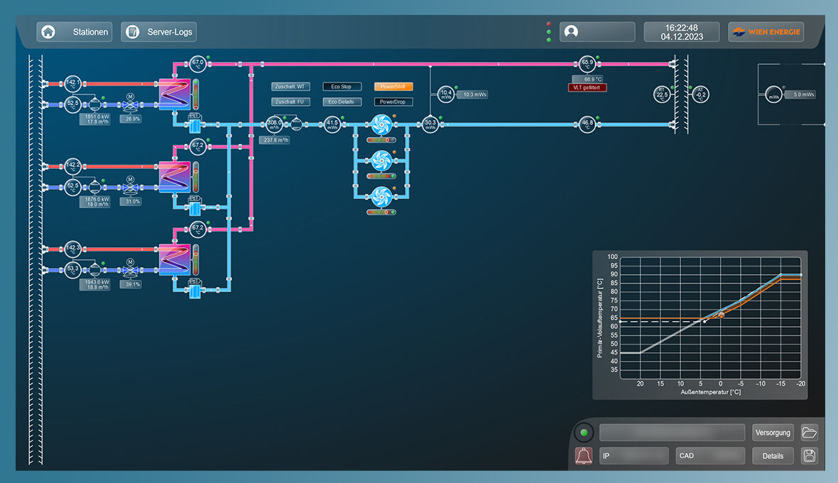Click the VLT gefiltert red label
838x483 pixels.
pos(587,87)
